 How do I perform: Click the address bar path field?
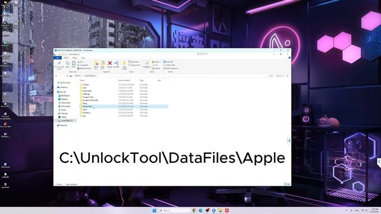pos(170,75)
